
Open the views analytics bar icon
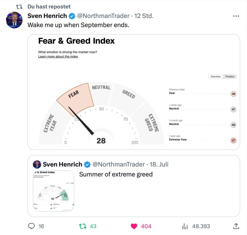[185, 226]
